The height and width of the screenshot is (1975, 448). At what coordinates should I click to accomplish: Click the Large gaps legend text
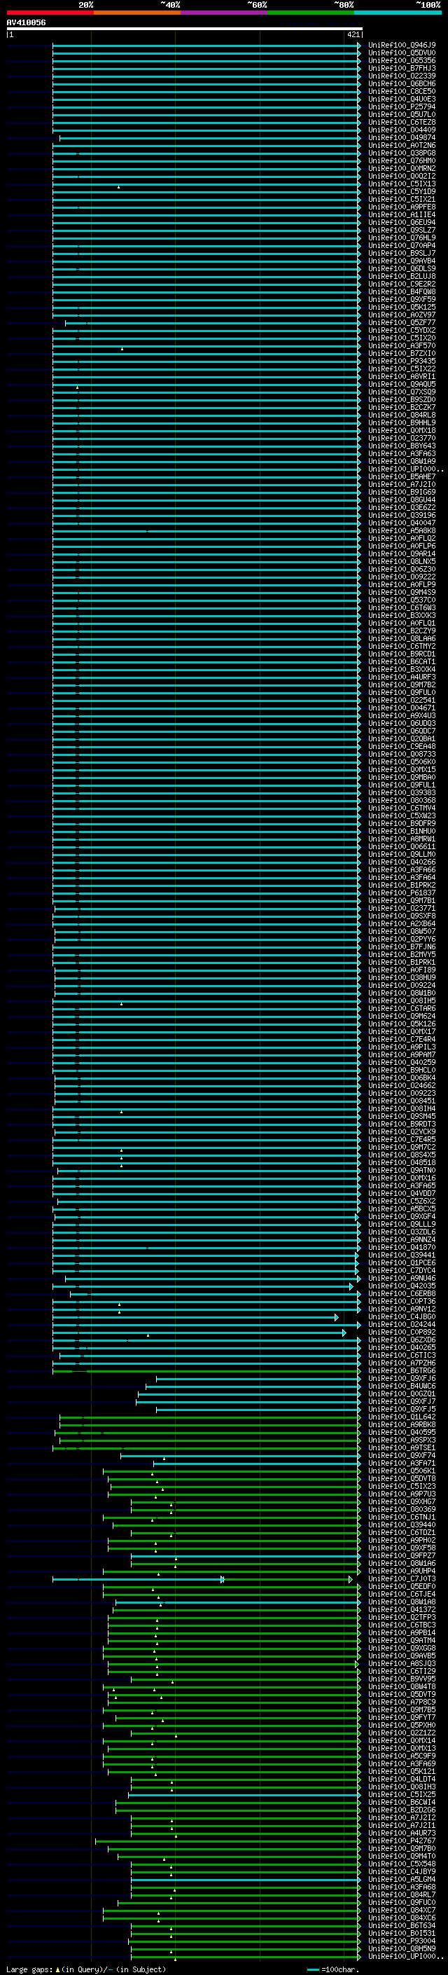pos(30,1969)
